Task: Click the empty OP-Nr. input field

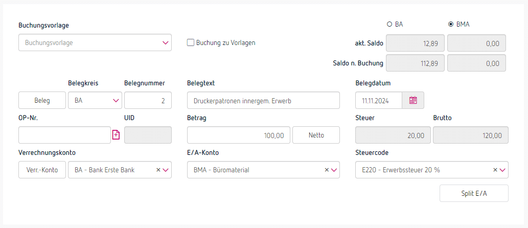Action: [x=64, y=135]
